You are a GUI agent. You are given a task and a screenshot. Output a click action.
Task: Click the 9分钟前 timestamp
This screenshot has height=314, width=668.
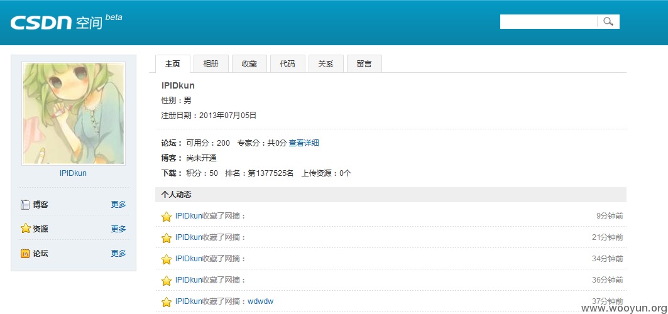pos(610,215)
